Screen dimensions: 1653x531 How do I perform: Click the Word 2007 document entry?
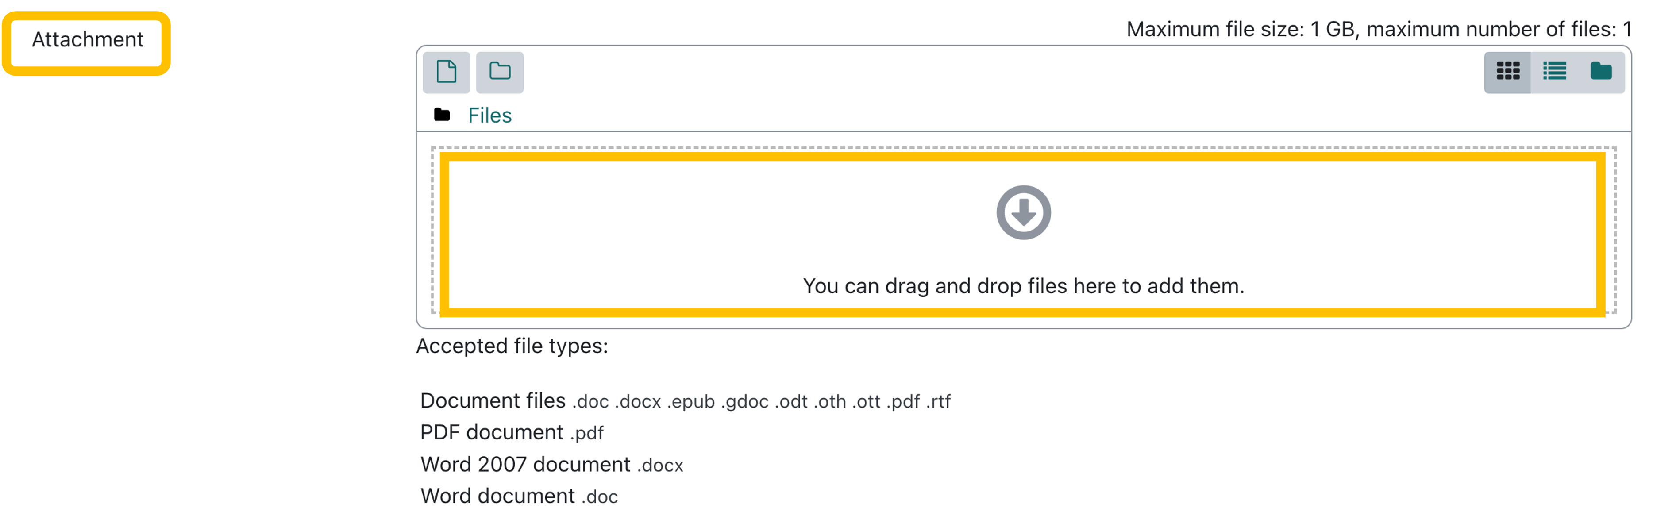pyautogui.click(x=552, y=464)
